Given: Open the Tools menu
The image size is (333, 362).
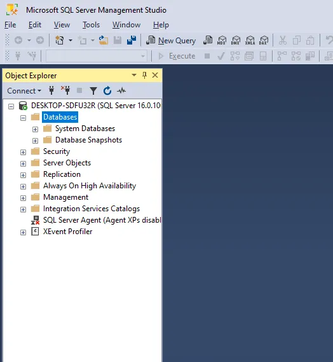Looking at the screenshot, I should [91, 25].
